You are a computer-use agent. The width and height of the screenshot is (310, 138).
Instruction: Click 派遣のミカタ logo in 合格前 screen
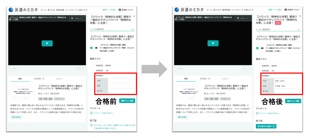tap(23, 10)
